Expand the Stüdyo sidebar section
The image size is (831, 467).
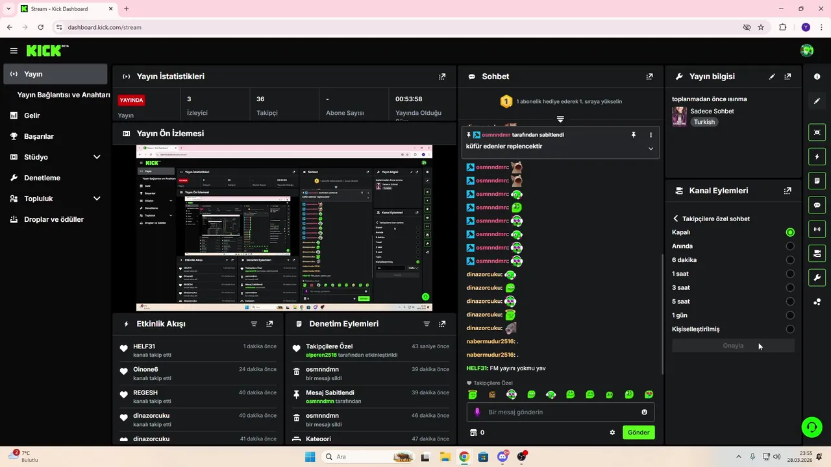[97, 157]
